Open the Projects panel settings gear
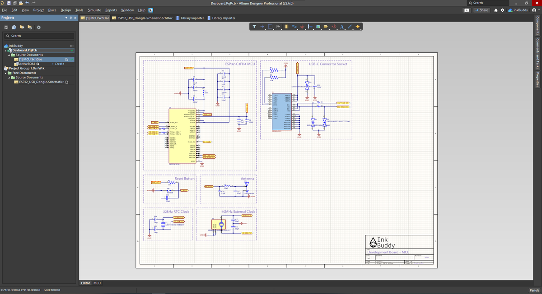Screen dimensions: 542x294 tap(39, 28)
